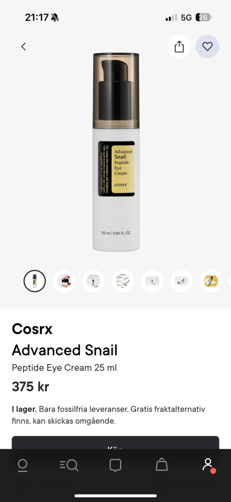This screenshot has height=502, width=231.
Task: Open the Cosrx brand name link
Action: (x=32, y=329)
